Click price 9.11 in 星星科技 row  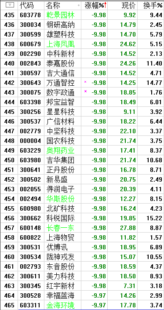click(130, 112)
